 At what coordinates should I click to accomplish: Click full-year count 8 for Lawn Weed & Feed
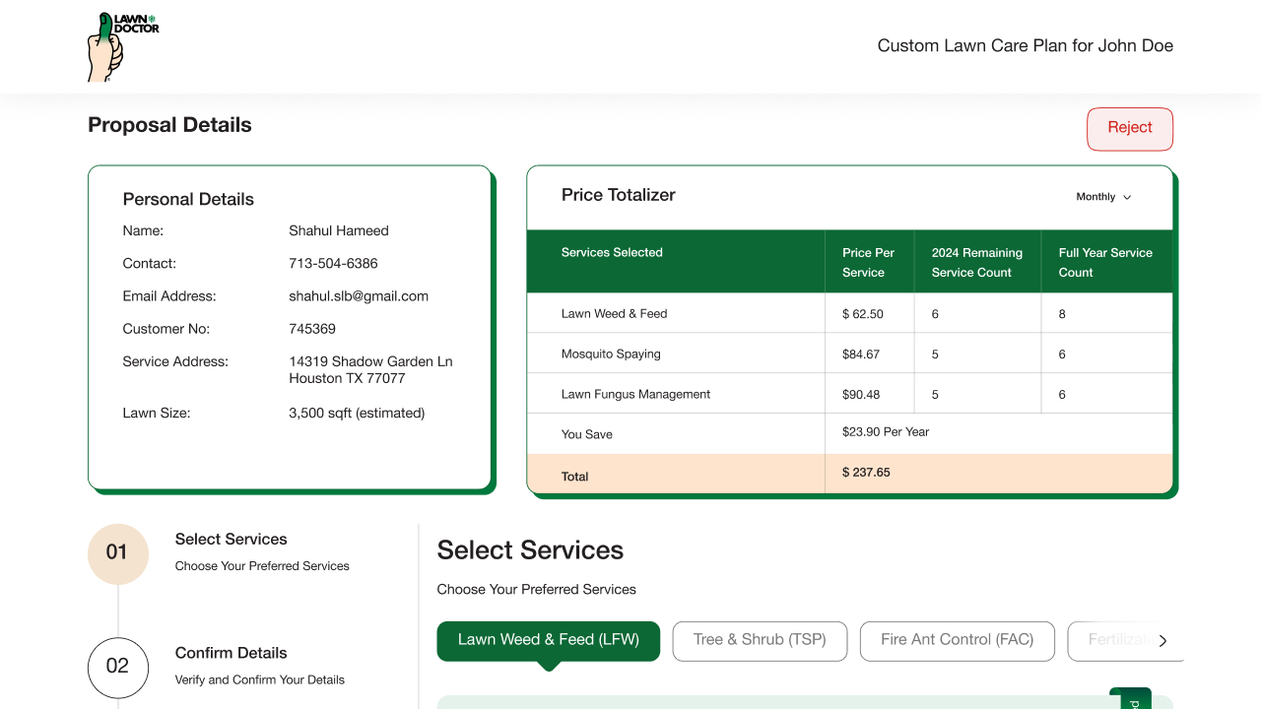1062,314
